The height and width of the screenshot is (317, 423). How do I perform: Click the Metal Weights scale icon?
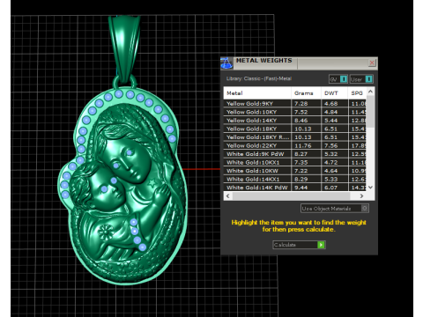click(x=226, y=63)
